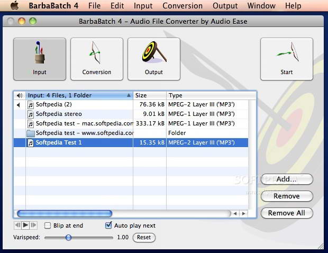Screen dimensions: 328x253
Task: Sort by the Input: 4 Files, 1 Folder column
Action: [x=79, y=95]
